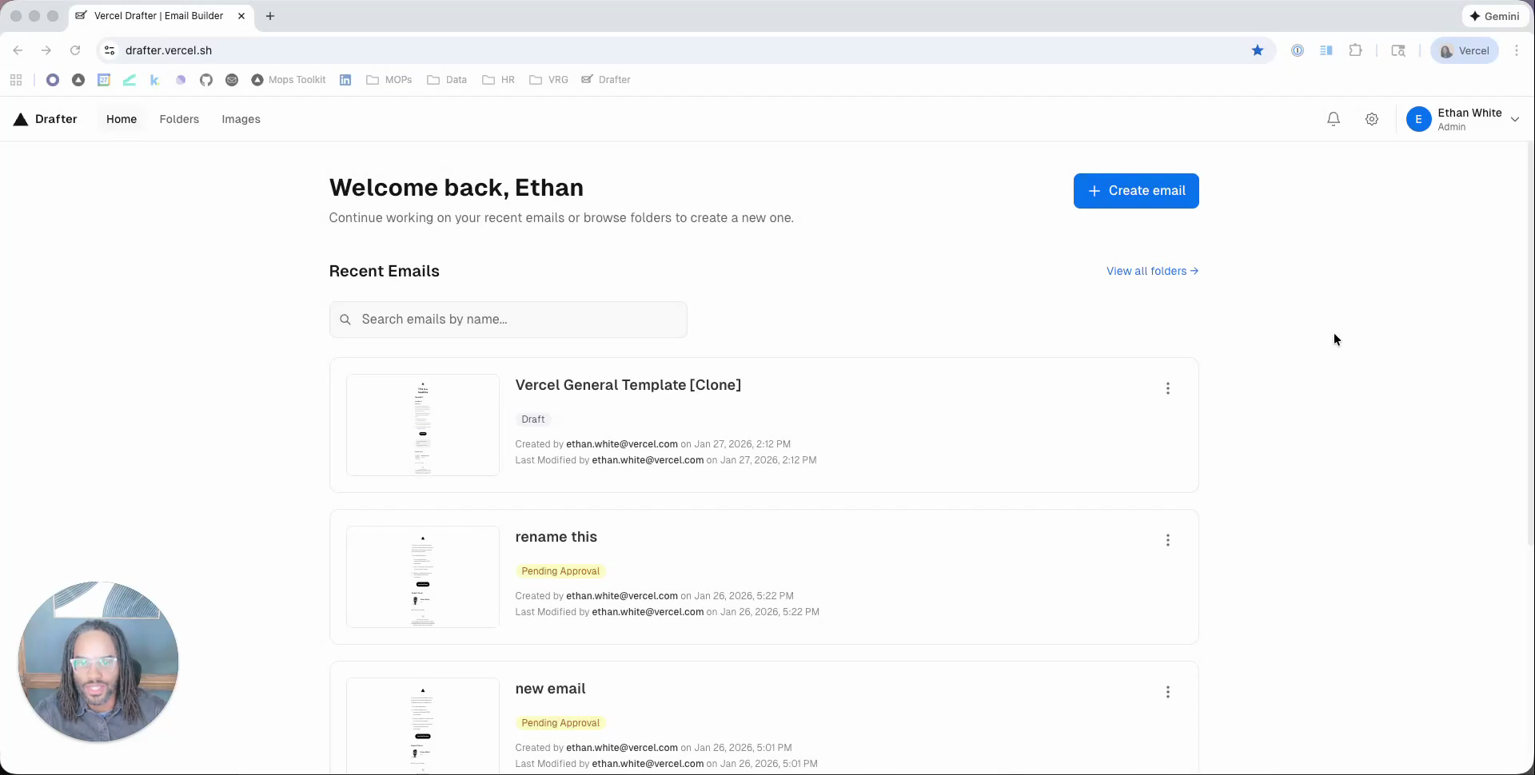Open the apps grid icon in bookmarks bar
Viewport: 1535px width, 775px height.
tap(16, 80)
